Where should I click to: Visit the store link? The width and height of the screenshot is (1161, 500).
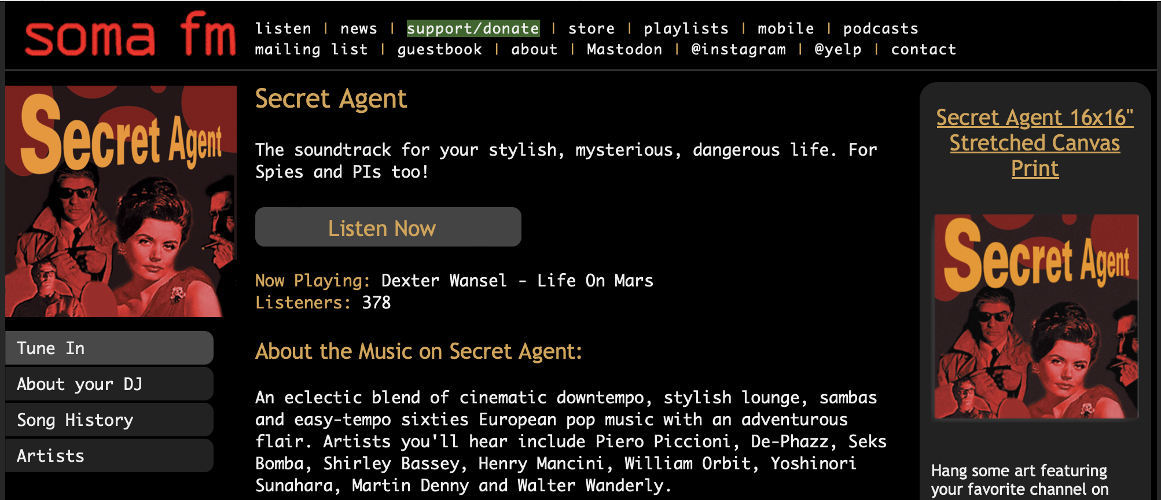tap(591, 28)
